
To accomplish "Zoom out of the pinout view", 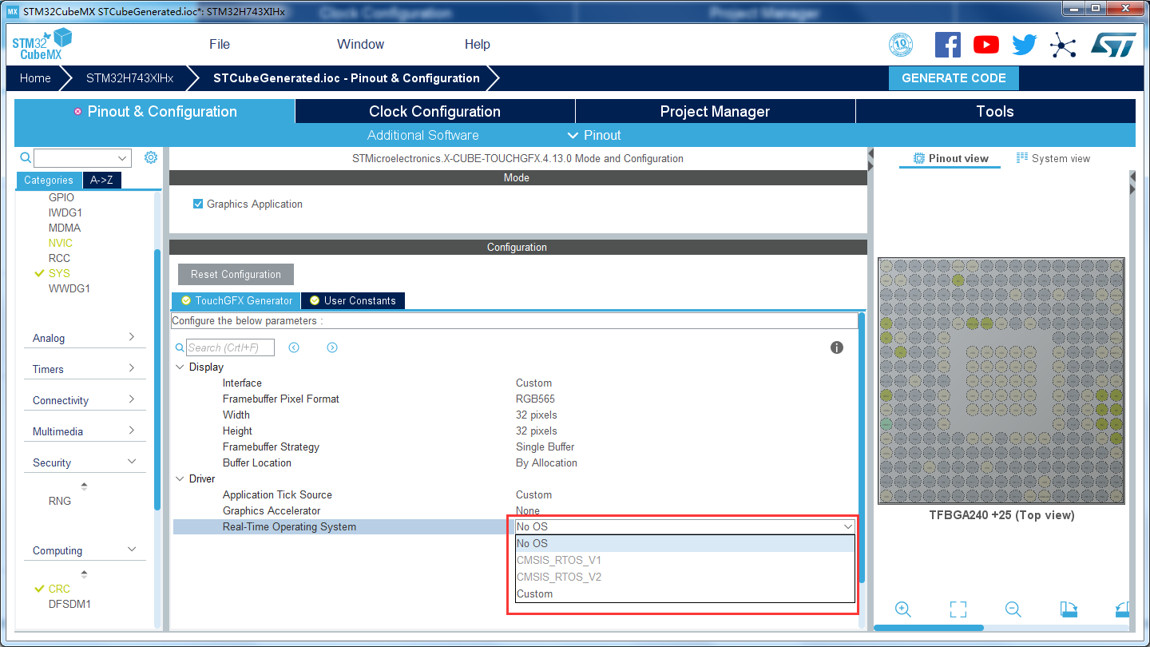I will (1013, 609).
